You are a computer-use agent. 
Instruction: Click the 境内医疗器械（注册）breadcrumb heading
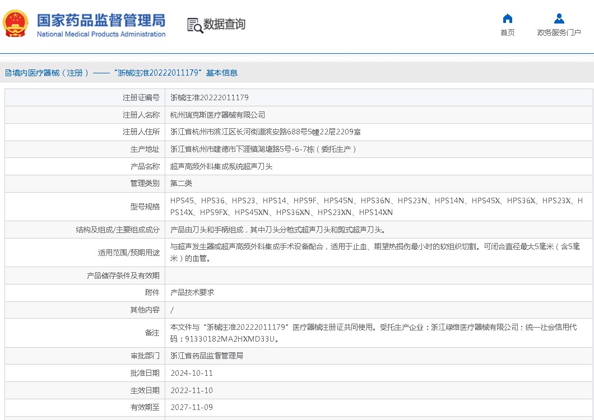[121, 73]
